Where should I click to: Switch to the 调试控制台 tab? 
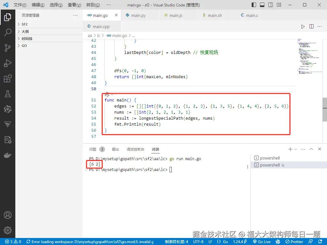tap(135, 149)
